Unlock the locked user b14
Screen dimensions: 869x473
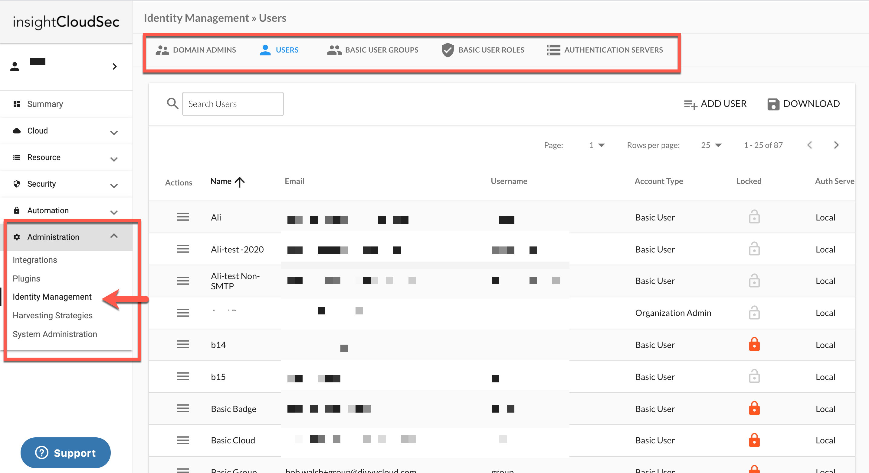(754, 344)
